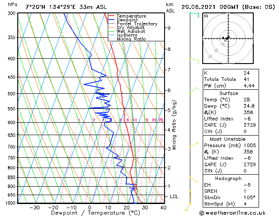279x216 pixels.
Task: Click the blue Dewpoint legend line swatch
Action: pyautogui.click(x=112, y=20)
